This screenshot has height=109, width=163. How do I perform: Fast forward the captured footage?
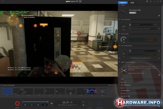pyautogui.click(x=38, y=105)
